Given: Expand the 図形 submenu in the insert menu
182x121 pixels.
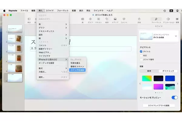Looking at the screenshot, I should click(x=52, y=35).
